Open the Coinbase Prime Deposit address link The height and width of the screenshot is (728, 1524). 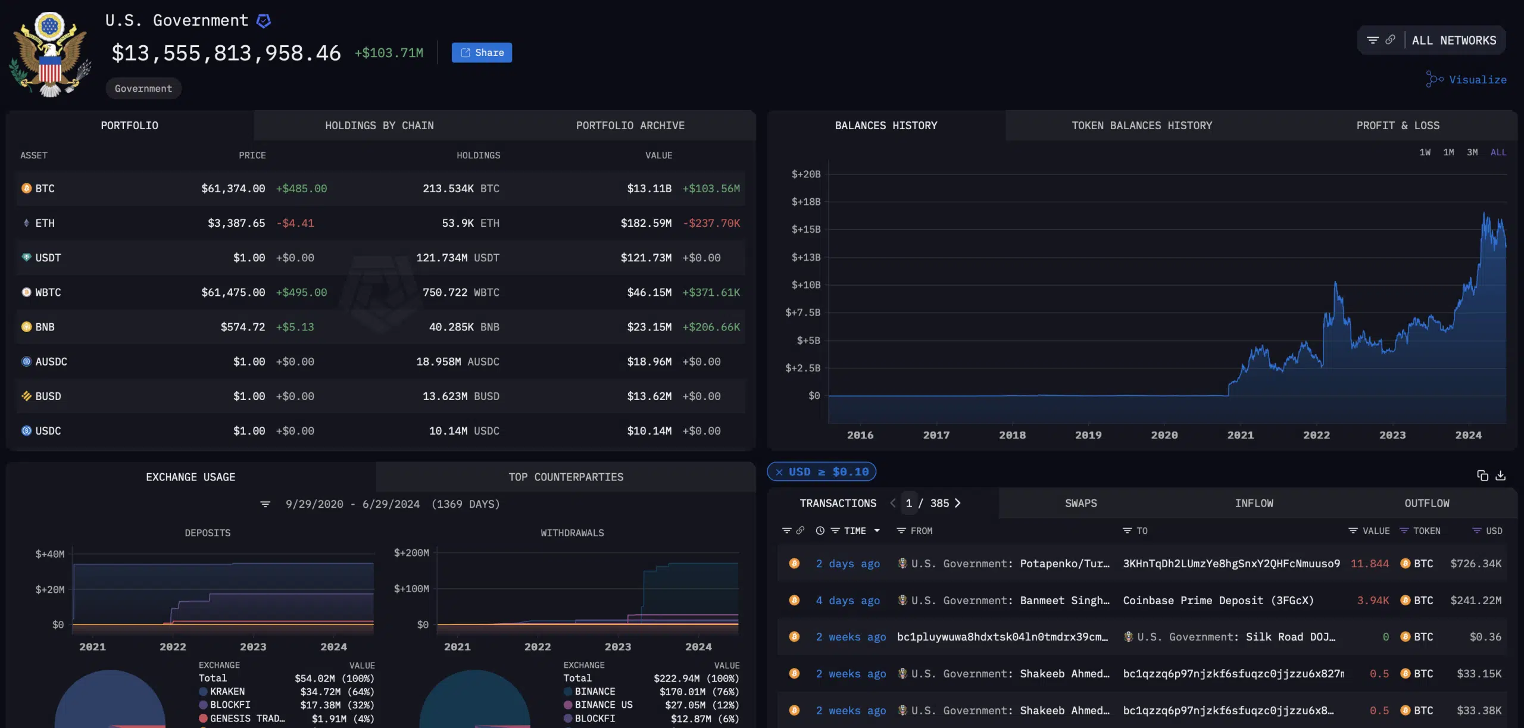[1218, 600]
